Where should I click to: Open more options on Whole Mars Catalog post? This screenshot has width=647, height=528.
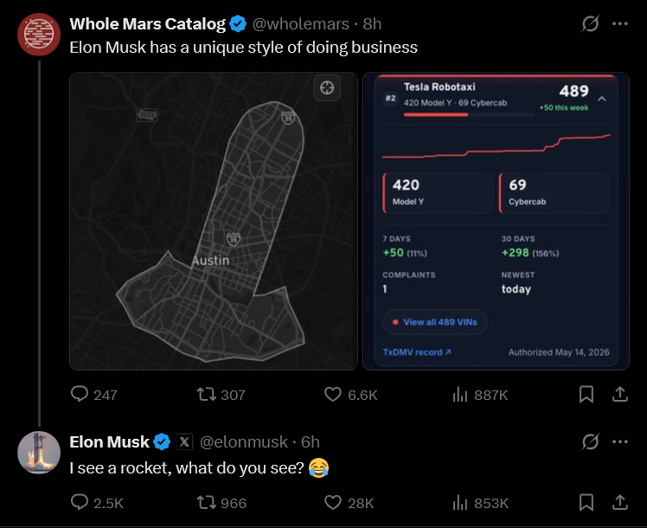tap(620, 24)
